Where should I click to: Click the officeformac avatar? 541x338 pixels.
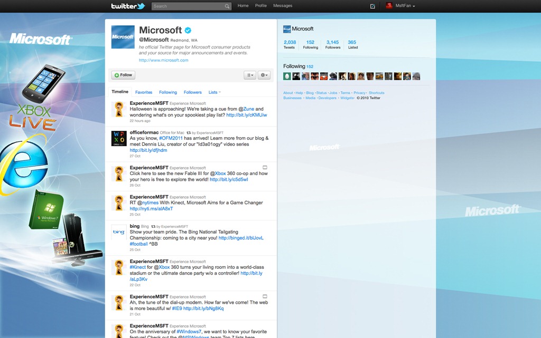pyautogui.click(x=119, y=138)
